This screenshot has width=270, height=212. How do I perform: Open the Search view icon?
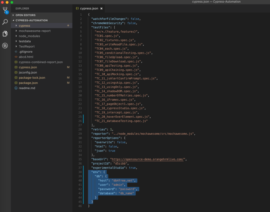(x=5, y=22)
